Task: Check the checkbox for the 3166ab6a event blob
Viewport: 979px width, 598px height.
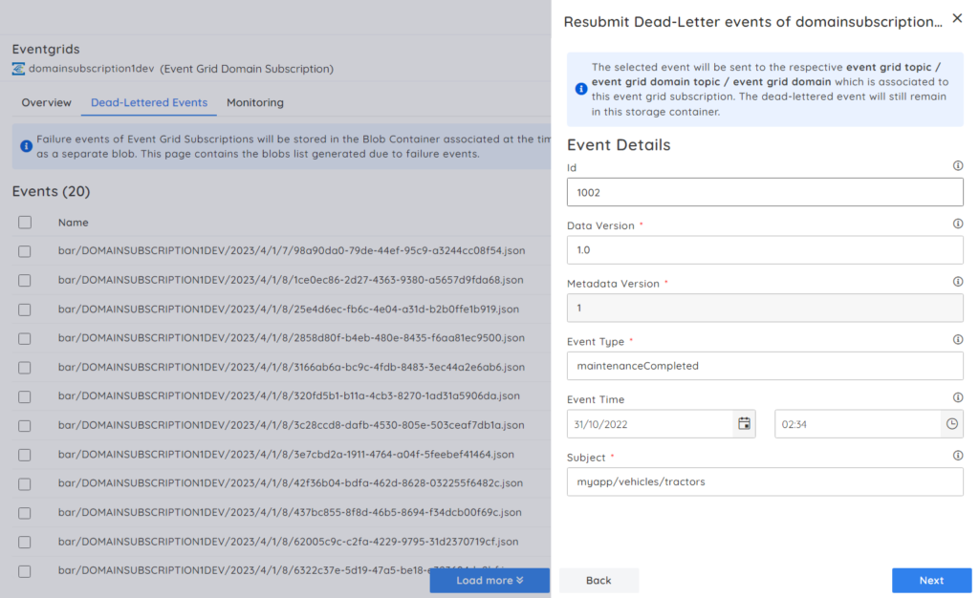Action: pyautogui.click(x=24, y=366)
